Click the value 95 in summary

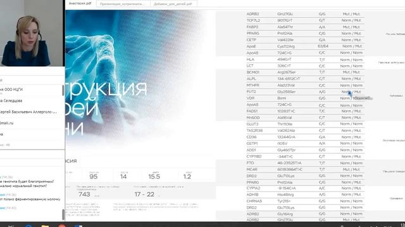click(94, 177)
